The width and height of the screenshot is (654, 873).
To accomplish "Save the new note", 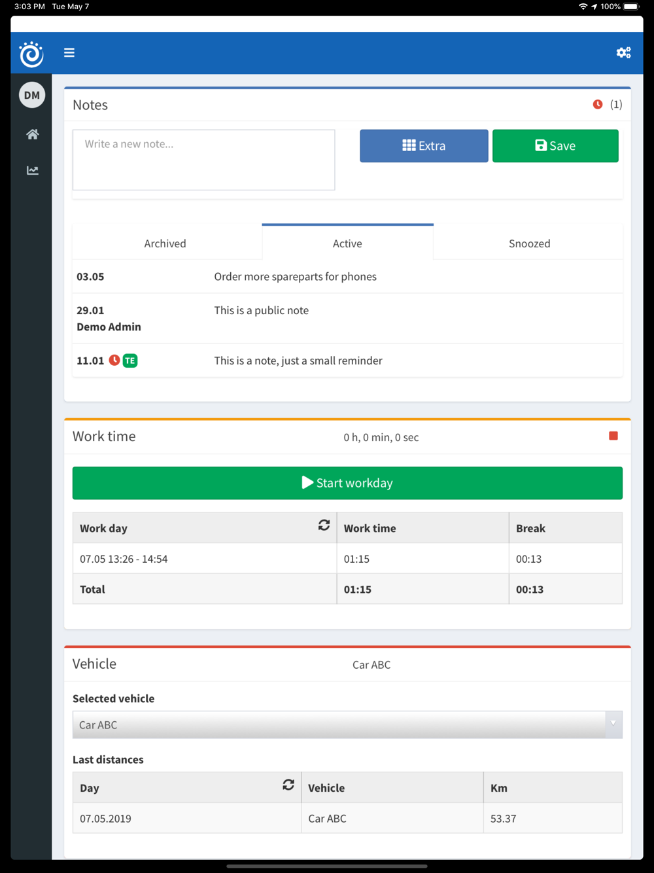I will [x=555, y=146].
